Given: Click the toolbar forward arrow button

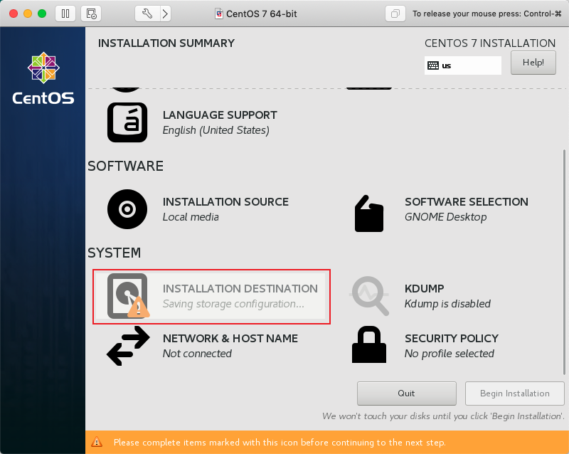Looking at the screenshot, I should pyautogui.click(x=166, y=14).
